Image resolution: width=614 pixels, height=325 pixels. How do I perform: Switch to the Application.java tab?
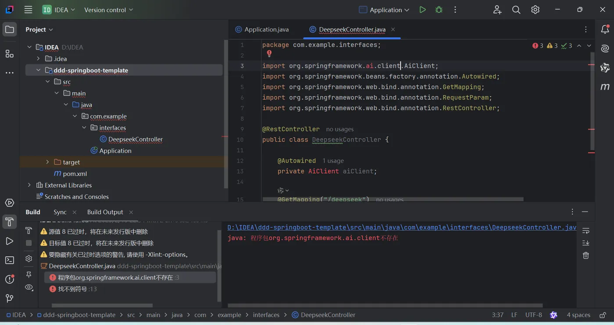point(266,29)
